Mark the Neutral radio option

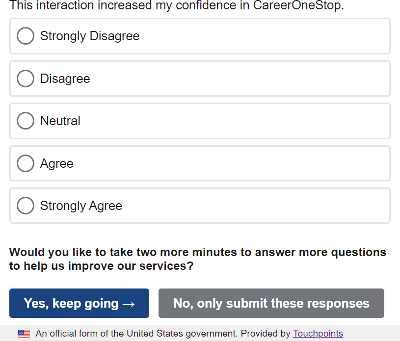pyautogui.click(x=26, y=121)
